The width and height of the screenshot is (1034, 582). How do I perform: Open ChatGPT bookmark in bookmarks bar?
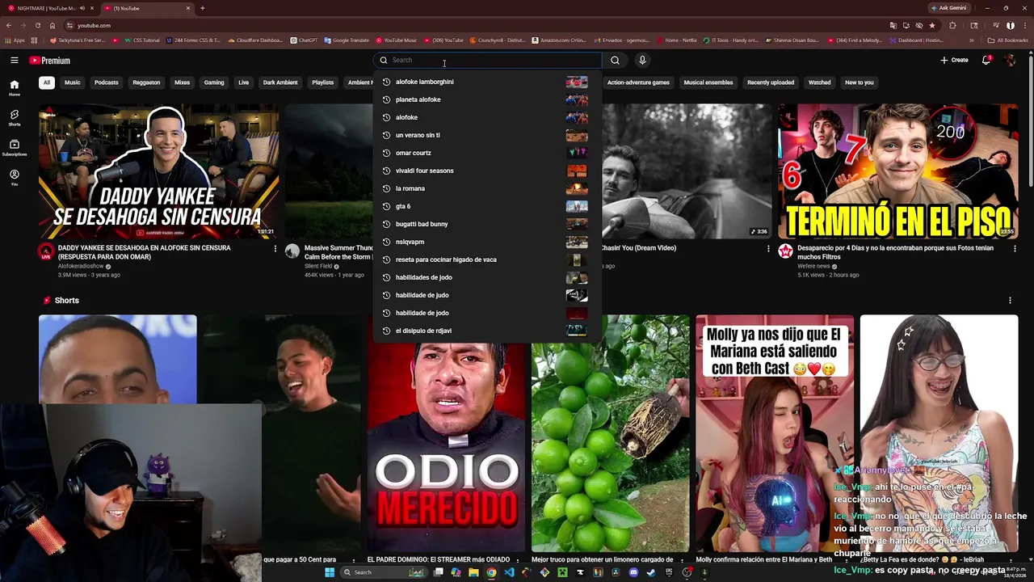click(x=305, y=40)
